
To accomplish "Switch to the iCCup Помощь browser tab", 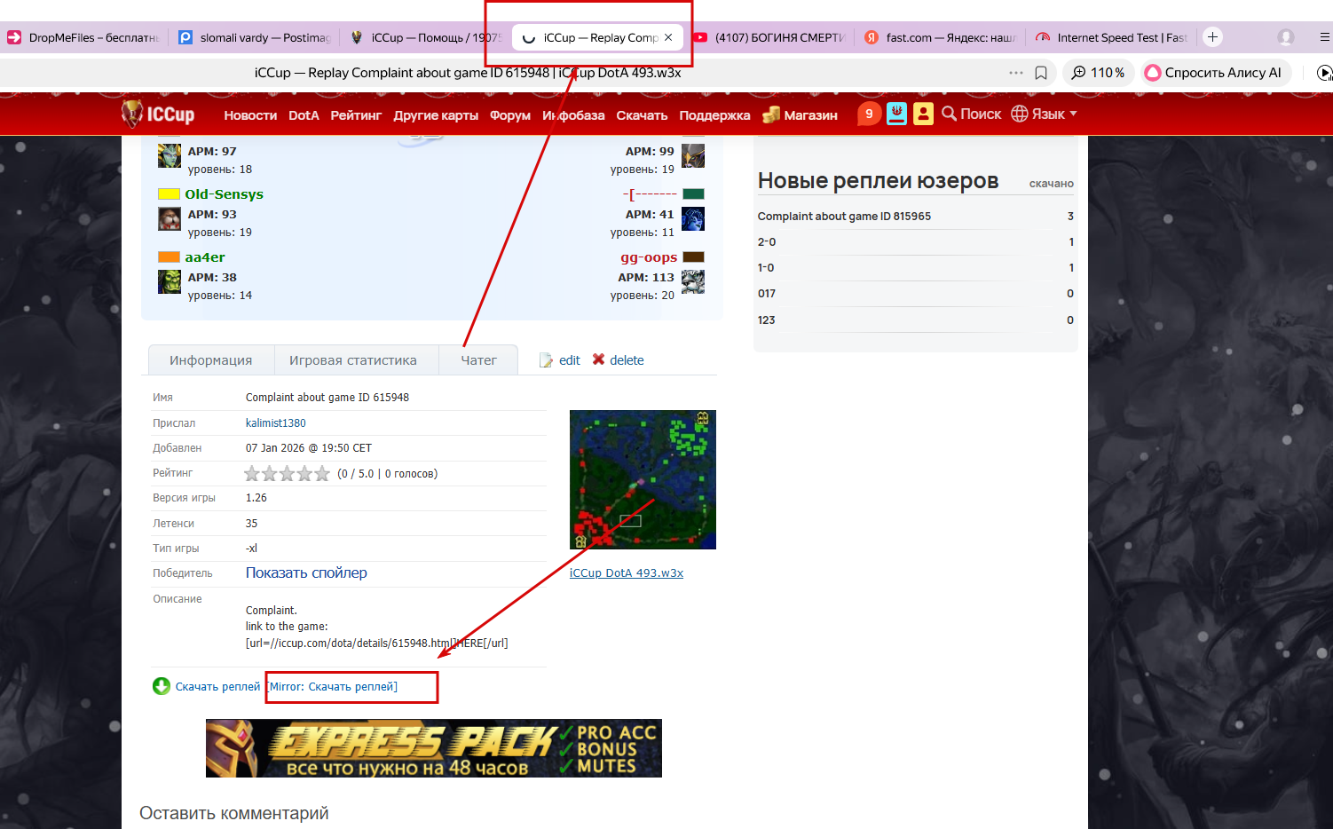I will tap(426, 37).
